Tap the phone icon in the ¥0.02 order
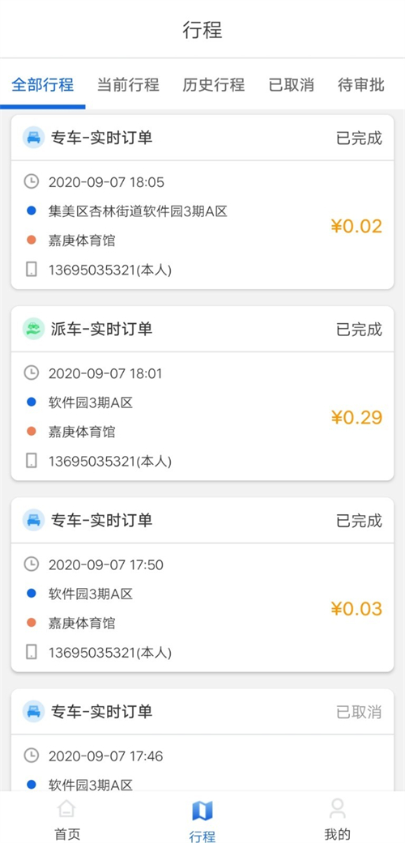Screen dimensions: 405x843 tap(32, 270)
